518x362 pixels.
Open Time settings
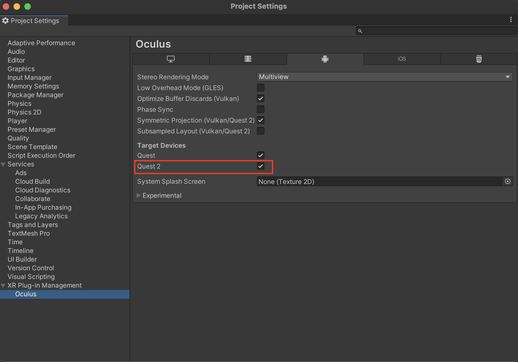pyautogui.click(x=15, y=242)
